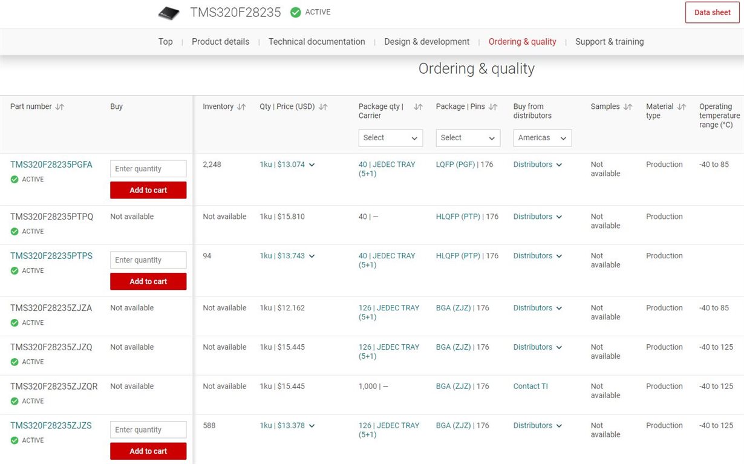This screenshot has height=464, width=744.
Task: Focus quantity field for TMS320F28235PGFA
Action: [x=148, y=169]
